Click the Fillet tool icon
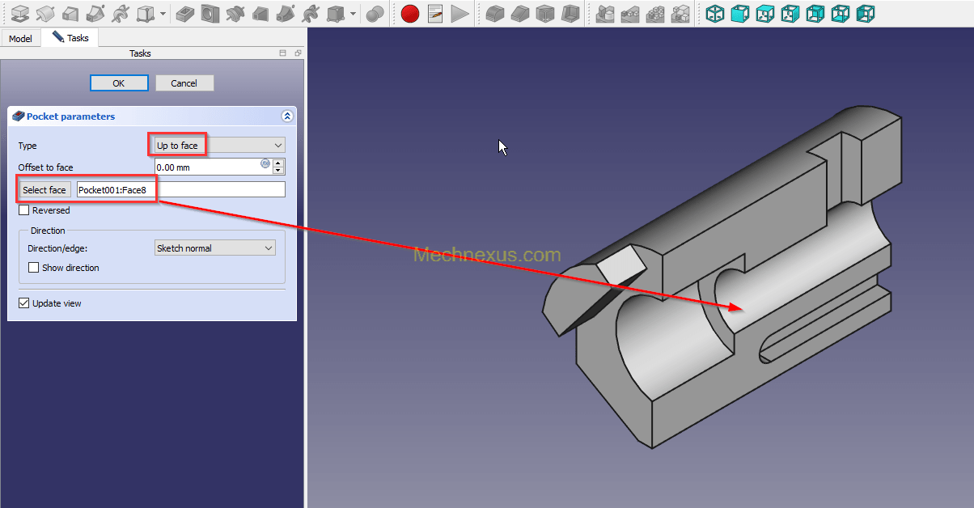Screen dimensions: 974x508 [x=494, y=13]
